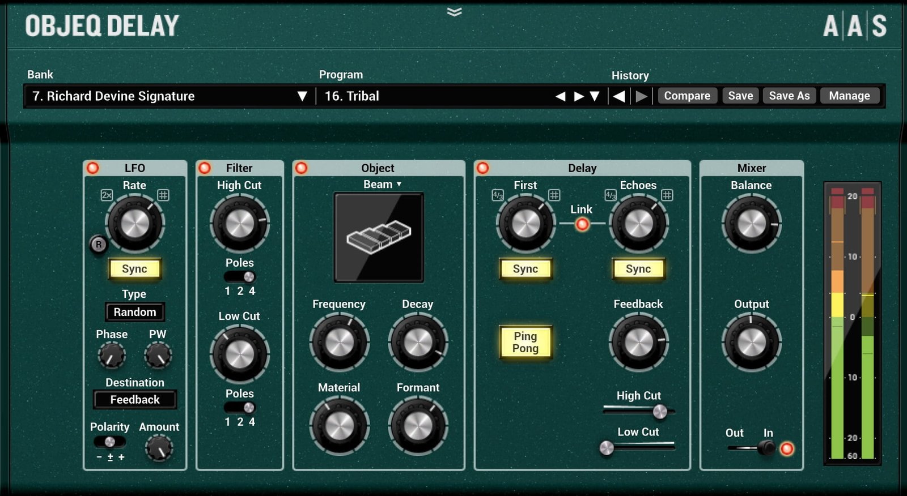Toggle the LFO module power LED
The width and height of the screenshot is (907, 496).
[x=92, y=168]
